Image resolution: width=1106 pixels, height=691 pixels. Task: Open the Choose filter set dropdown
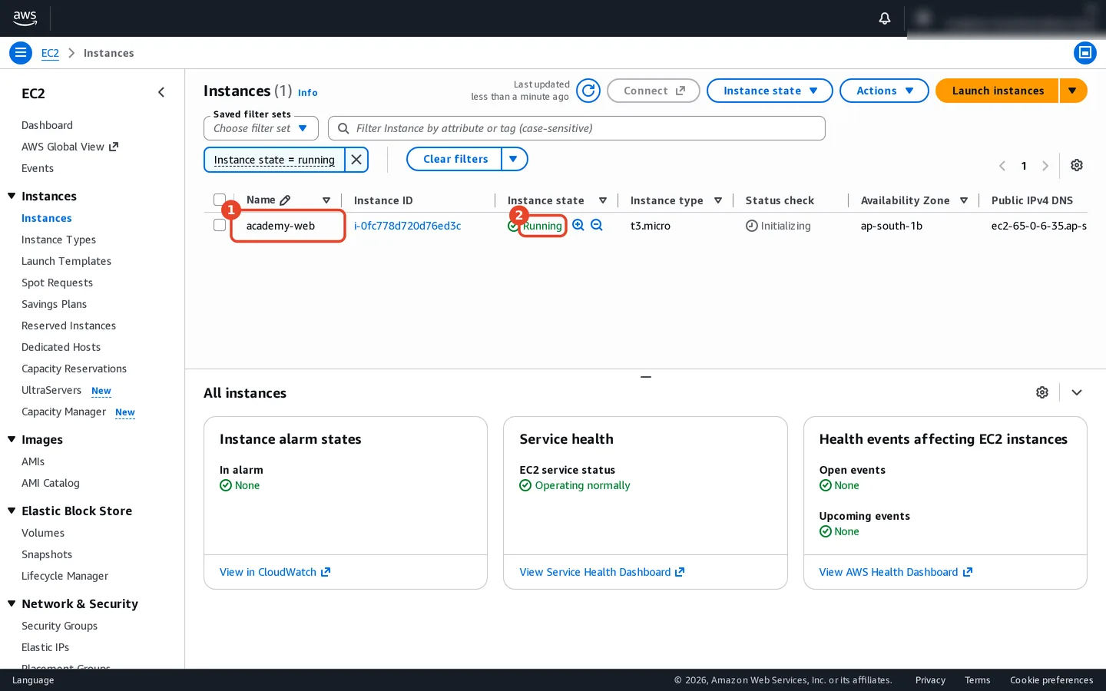(261, 128)
